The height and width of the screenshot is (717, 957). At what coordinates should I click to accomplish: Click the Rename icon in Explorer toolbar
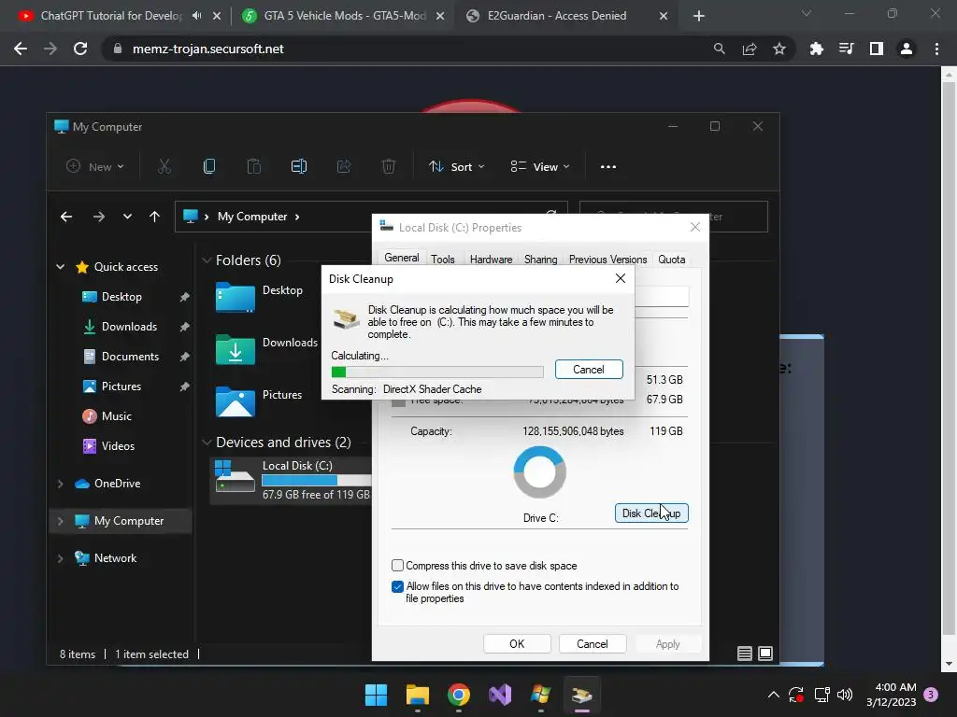pos(298,166)
